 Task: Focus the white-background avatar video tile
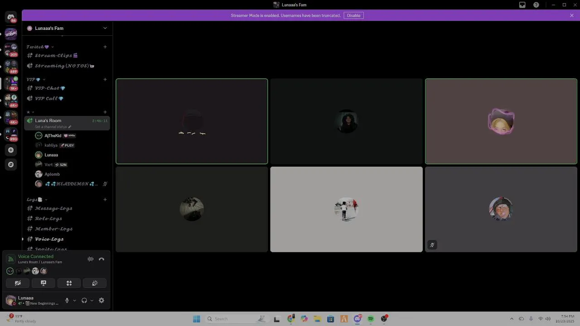pyautogui.click(x=346, y=209)
